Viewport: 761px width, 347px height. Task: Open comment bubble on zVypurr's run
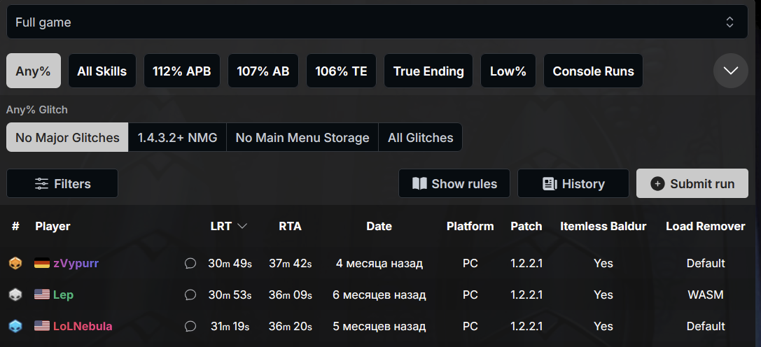pyautogui.click(x=190, y=264)
